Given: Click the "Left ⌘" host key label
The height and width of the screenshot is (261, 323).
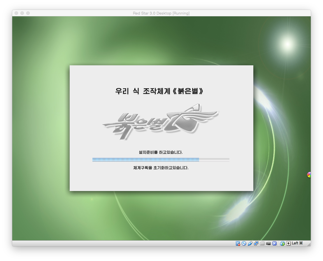Looking at the screenshot, I should [297, 243].
